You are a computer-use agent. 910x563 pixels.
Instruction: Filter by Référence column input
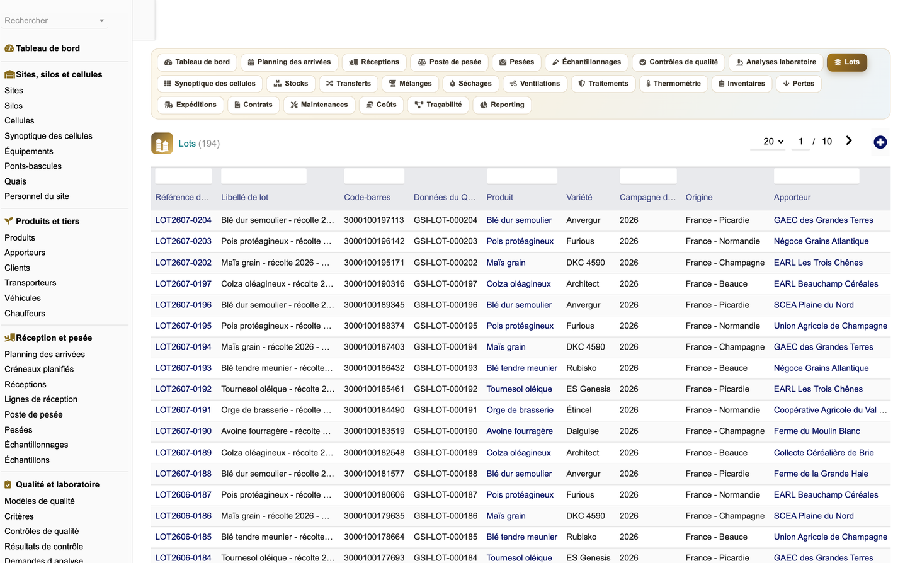pyautogui.click(x=183, y=176)
